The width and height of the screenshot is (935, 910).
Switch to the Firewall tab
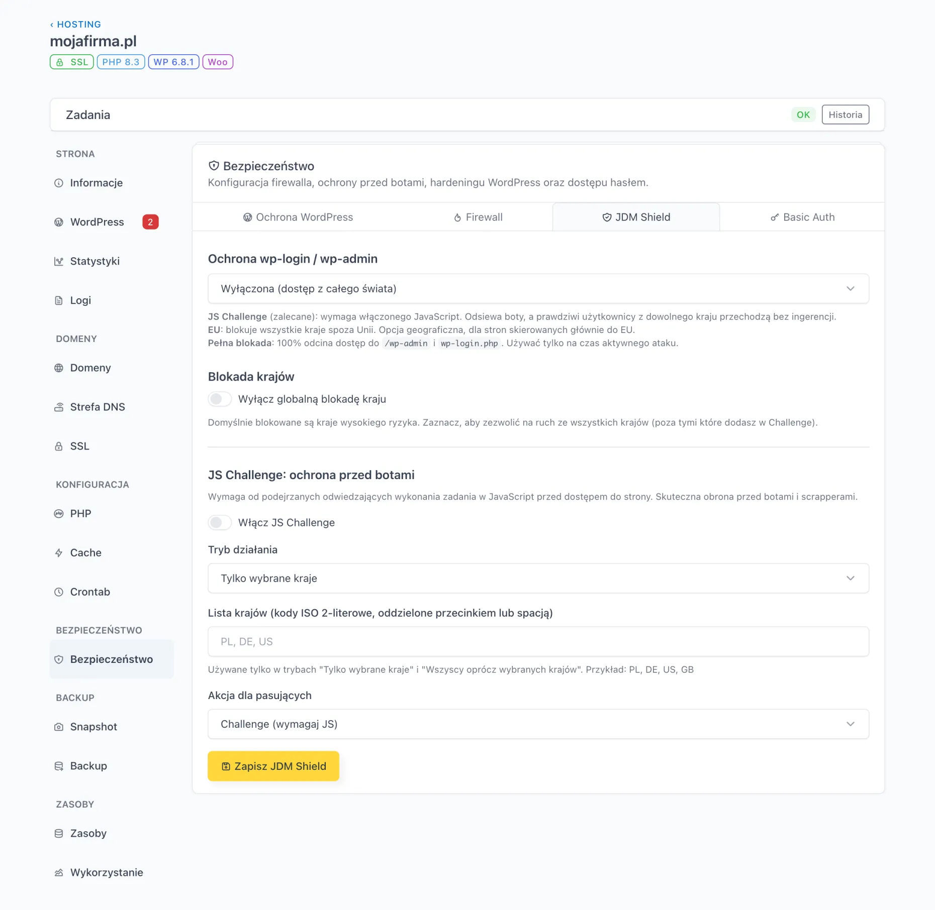click(478, 217)
